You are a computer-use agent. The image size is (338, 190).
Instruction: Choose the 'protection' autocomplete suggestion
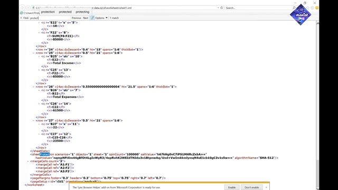click(x=48, y=12)
